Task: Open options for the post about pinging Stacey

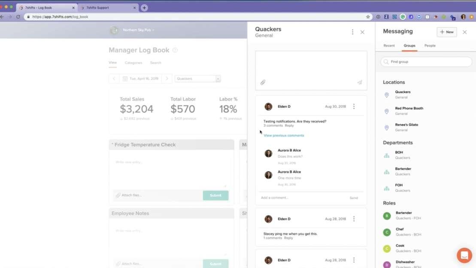Action: click(x=354, y=219)
